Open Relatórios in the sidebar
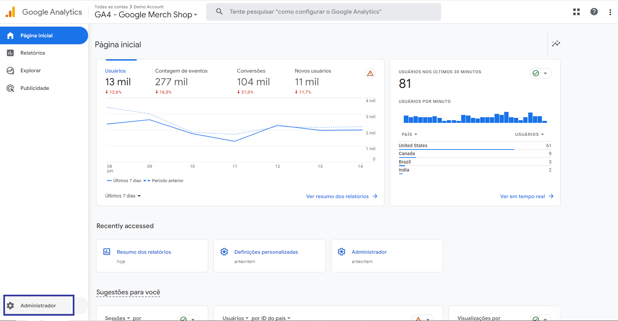 click(44, 53)
